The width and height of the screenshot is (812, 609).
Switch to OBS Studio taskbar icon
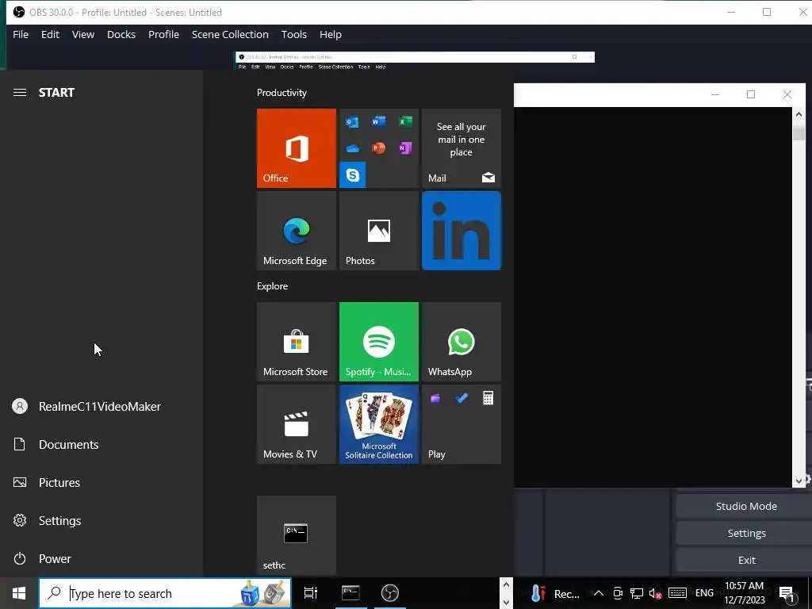point(390,593)
